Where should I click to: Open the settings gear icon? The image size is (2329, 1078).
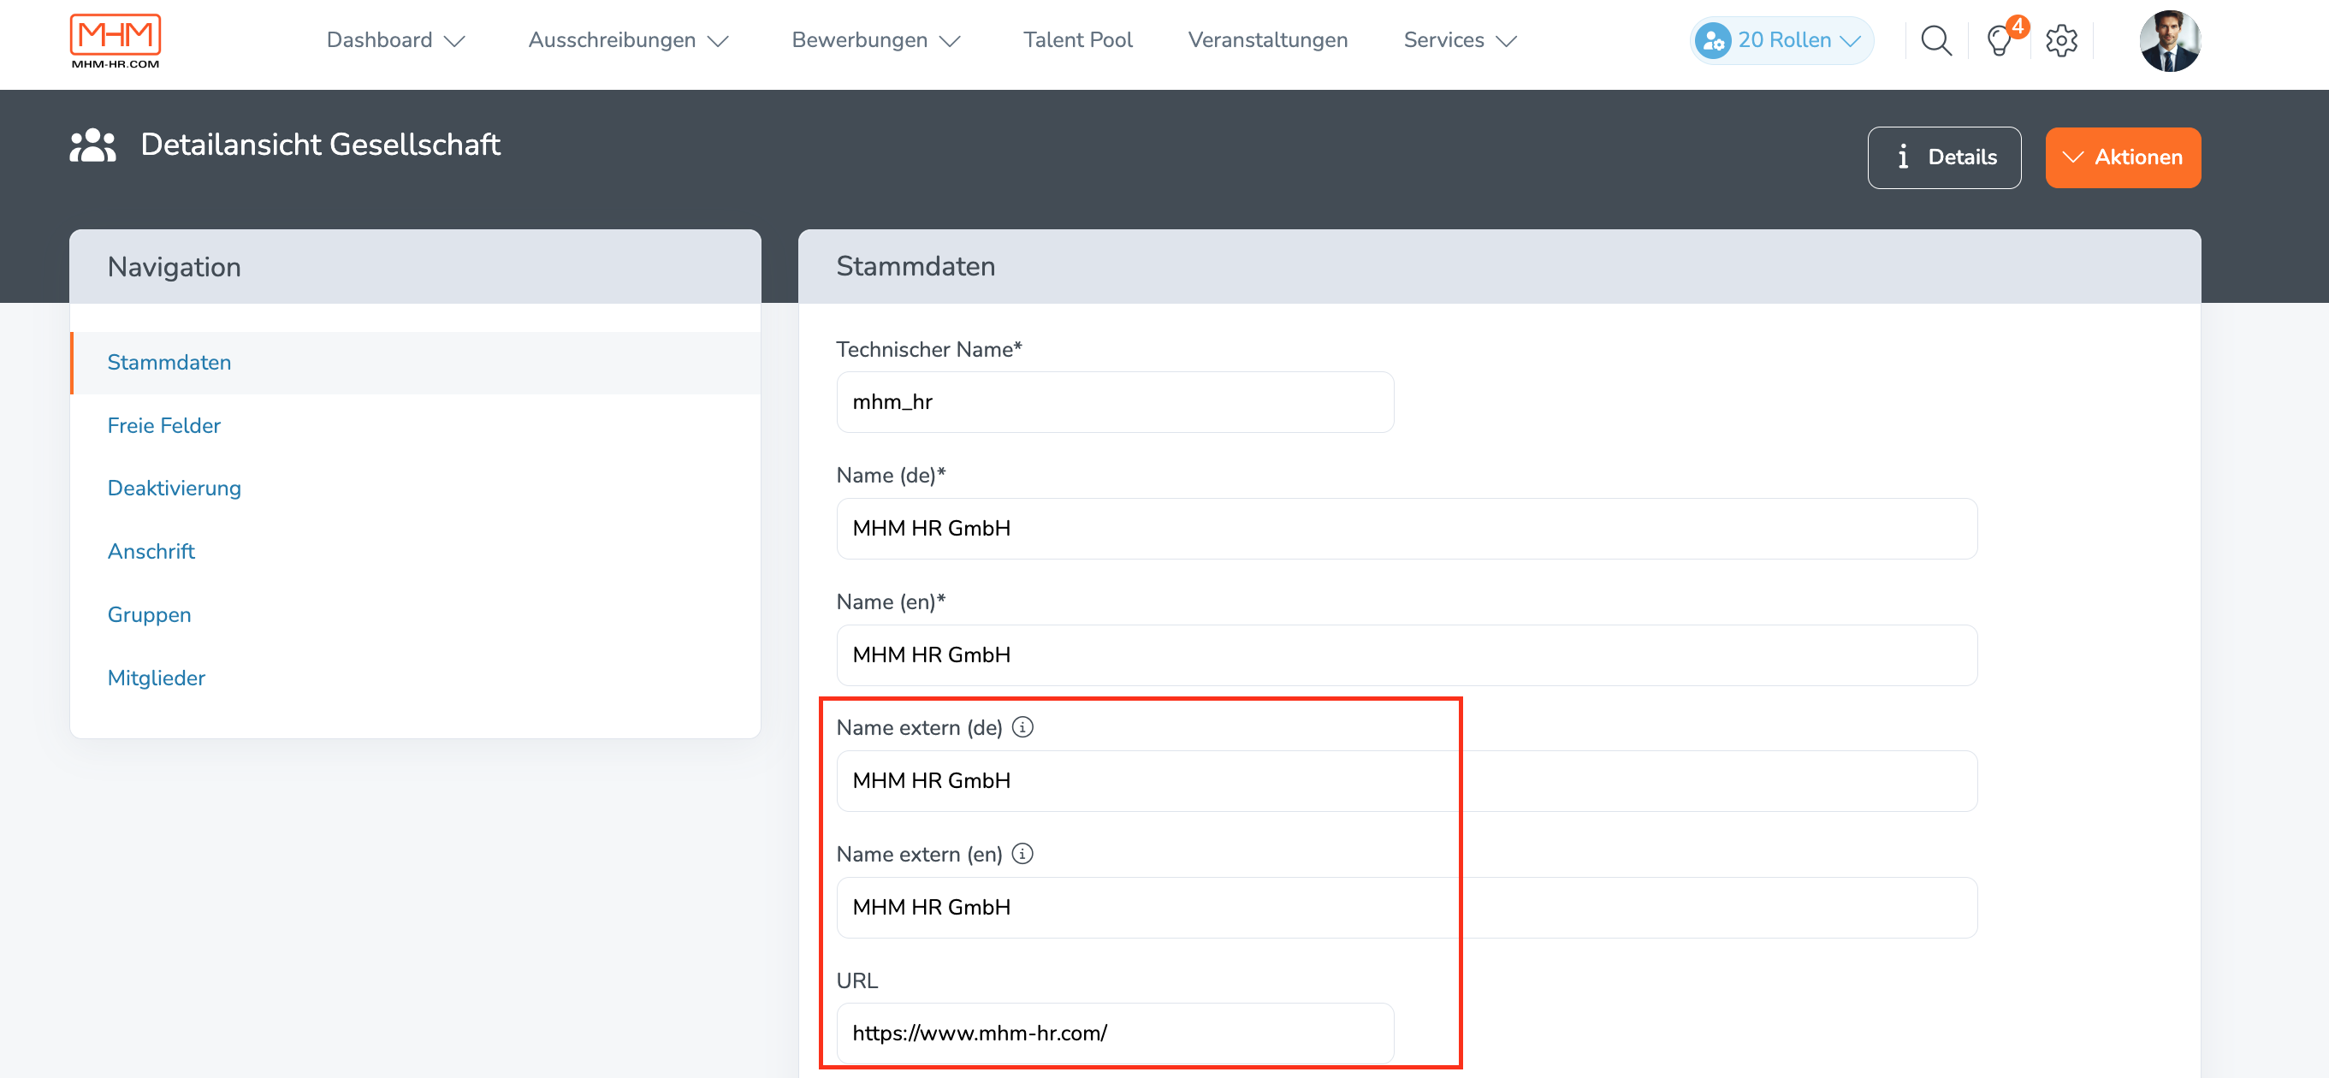point(2061,41)
